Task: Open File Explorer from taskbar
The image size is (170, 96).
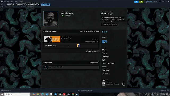Action: (38, 94)
